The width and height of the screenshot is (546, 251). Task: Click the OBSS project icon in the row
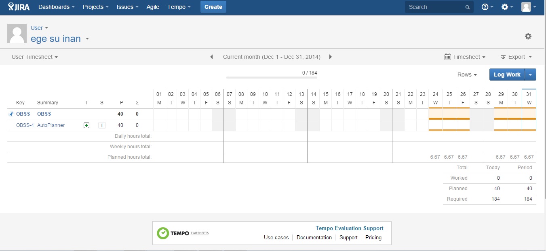tap(11, 114)
